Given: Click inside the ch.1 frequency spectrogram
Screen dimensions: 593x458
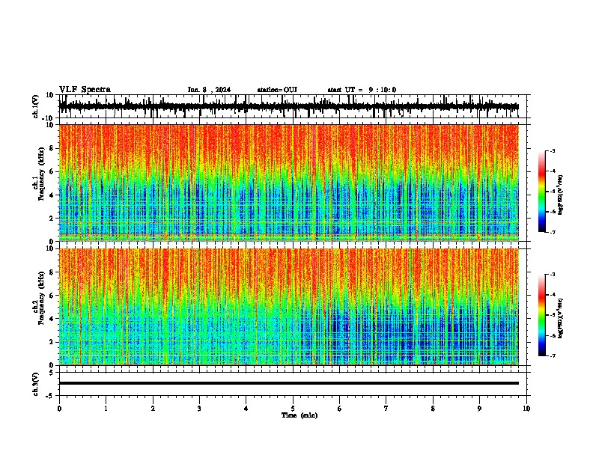Looking at the screenshot, I should 289,183.
